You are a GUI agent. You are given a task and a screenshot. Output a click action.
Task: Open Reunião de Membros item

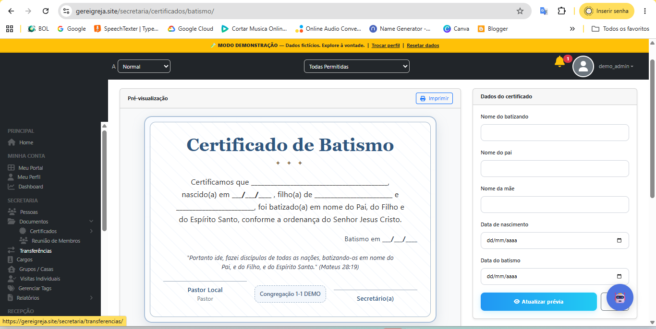click(x=50, y=241)
